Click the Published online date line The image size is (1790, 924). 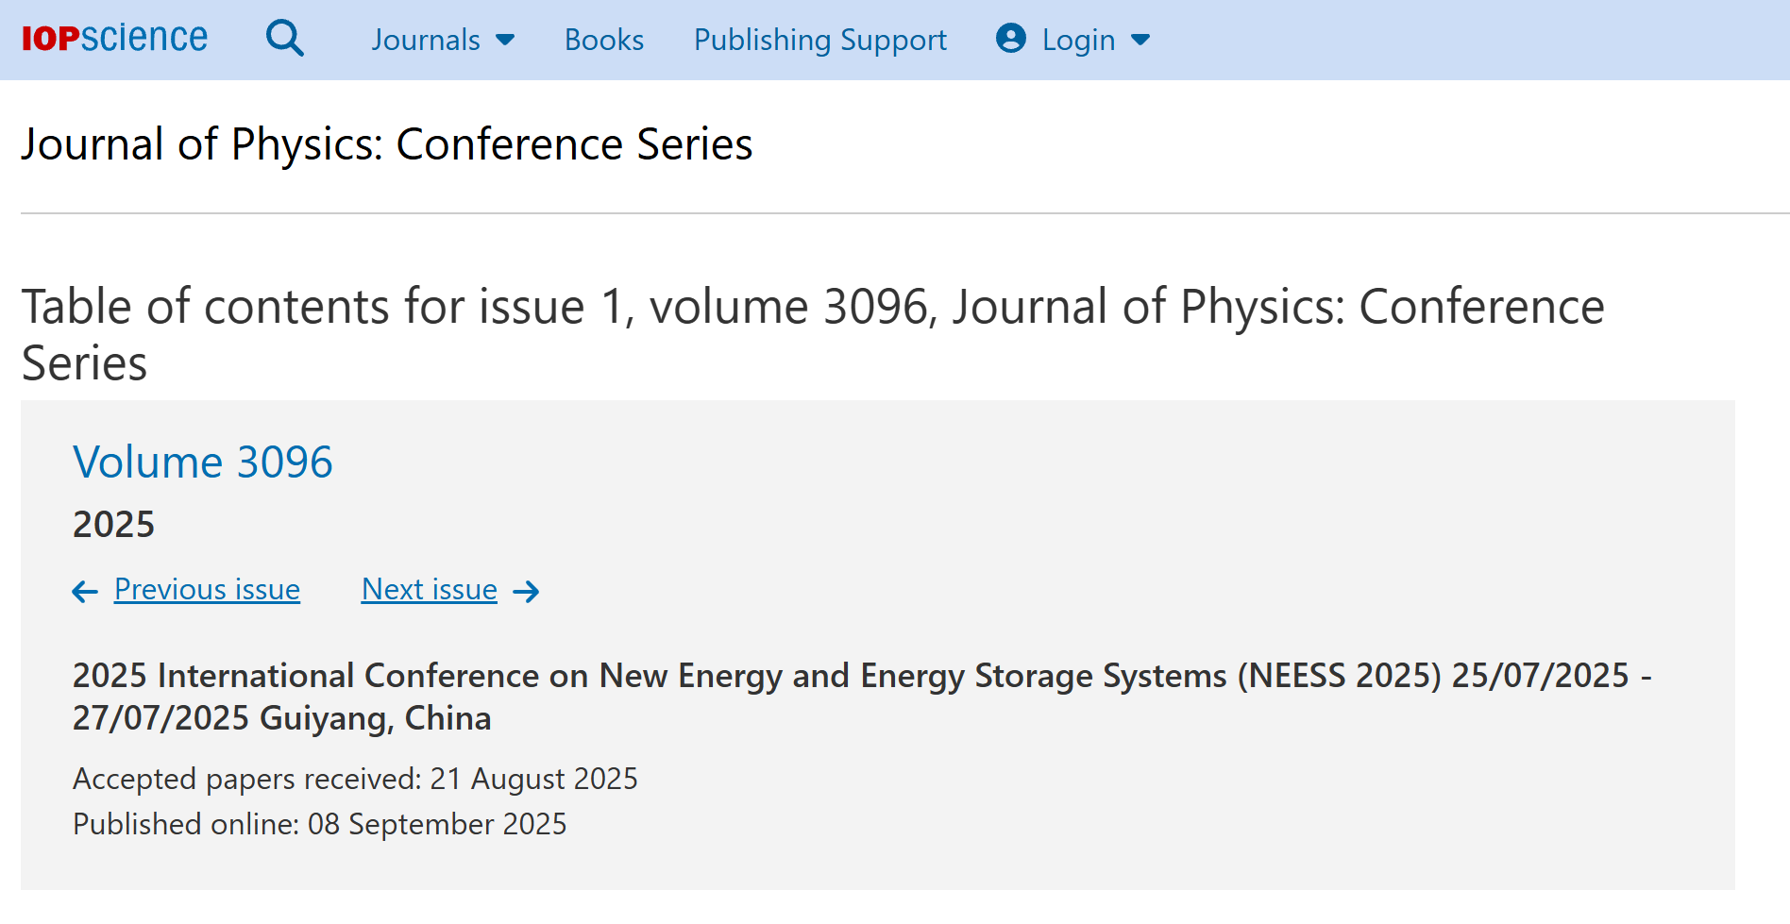(x=319, y=824)
